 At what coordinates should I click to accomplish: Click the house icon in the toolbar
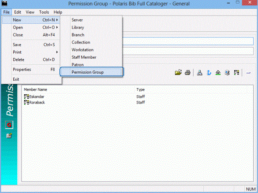pyautogui.click(x=218, y=73)
